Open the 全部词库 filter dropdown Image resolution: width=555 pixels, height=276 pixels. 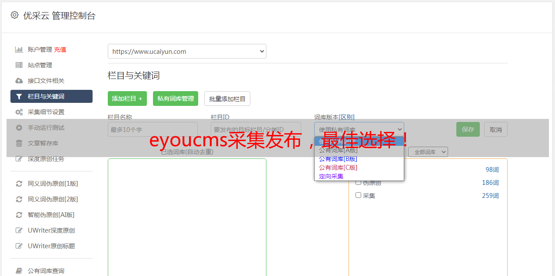click(x=428, y=152)
